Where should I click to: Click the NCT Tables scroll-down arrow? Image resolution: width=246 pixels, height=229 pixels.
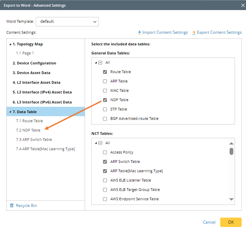tap(231, 199)
